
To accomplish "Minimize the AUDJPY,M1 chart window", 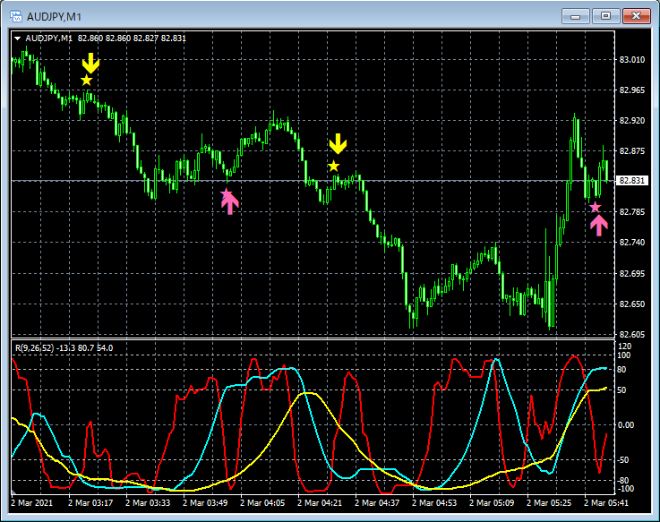I will pos(576,16).
